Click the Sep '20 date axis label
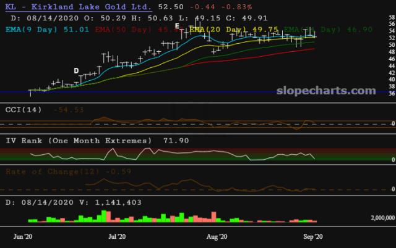Viewport: 396px width, 248px height. click(311, 236)
